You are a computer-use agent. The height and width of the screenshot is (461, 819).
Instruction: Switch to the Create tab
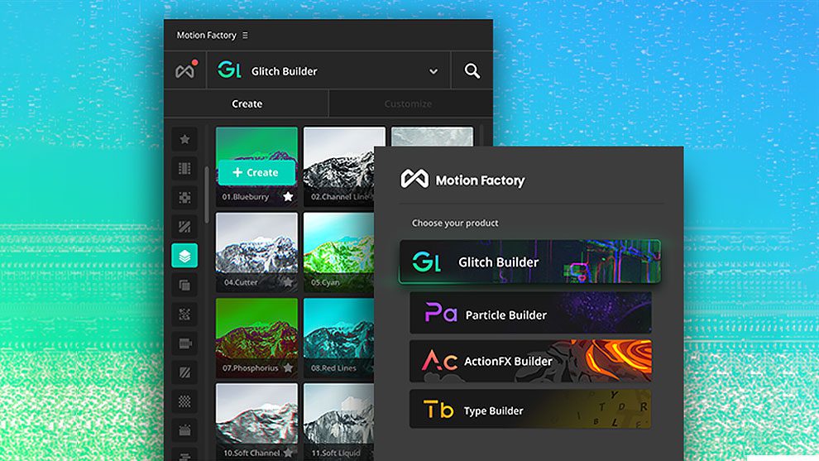coord(247,103)
